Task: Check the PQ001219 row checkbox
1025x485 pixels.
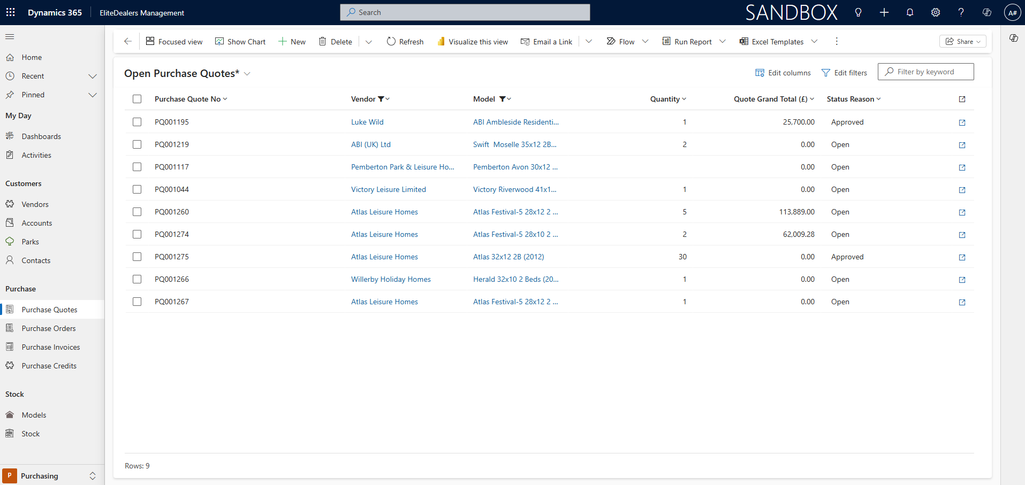Action: click(137, 144)
